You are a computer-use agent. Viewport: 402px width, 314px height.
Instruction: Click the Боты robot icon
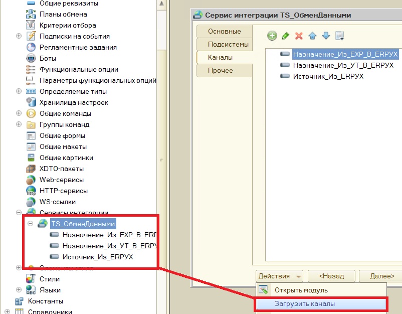pyautogui.click(x=31, y=59)
